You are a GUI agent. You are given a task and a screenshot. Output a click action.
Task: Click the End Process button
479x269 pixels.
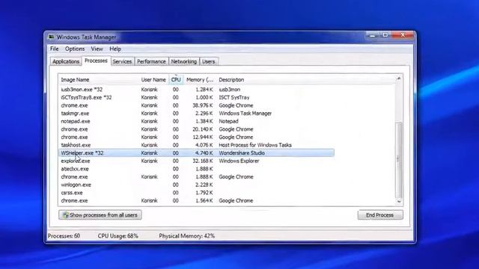[380, 215]
